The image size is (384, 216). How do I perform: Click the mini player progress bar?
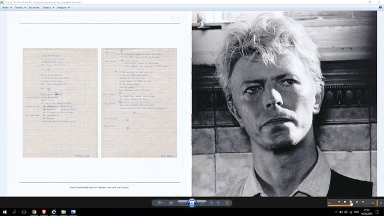(351, 205)
